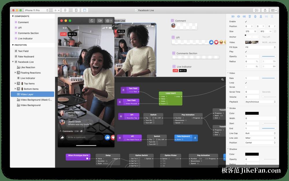Click the size proportion lock icon
289x181 pixels.
[x=275, y=31]
